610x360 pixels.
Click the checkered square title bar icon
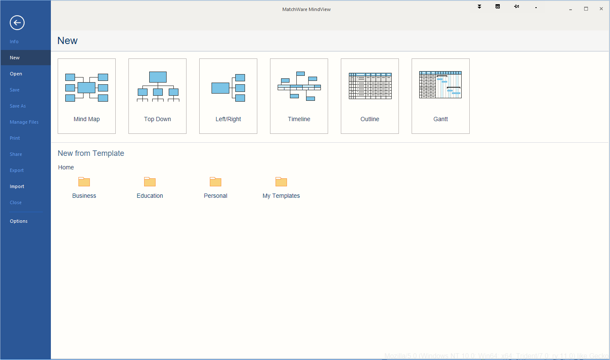[498, 7]
